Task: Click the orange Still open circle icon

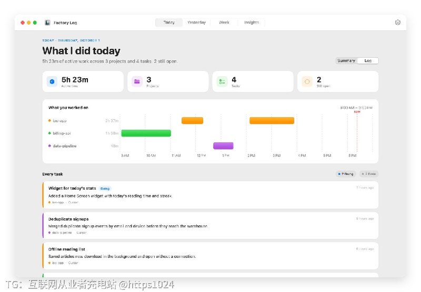Action: point(307,81)
